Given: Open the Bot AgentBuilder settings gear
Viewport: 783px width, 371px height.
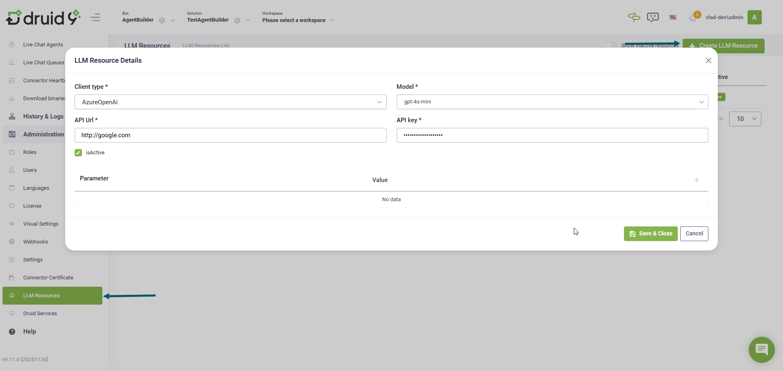Looking at the screenshot, I should click(162, 20).
